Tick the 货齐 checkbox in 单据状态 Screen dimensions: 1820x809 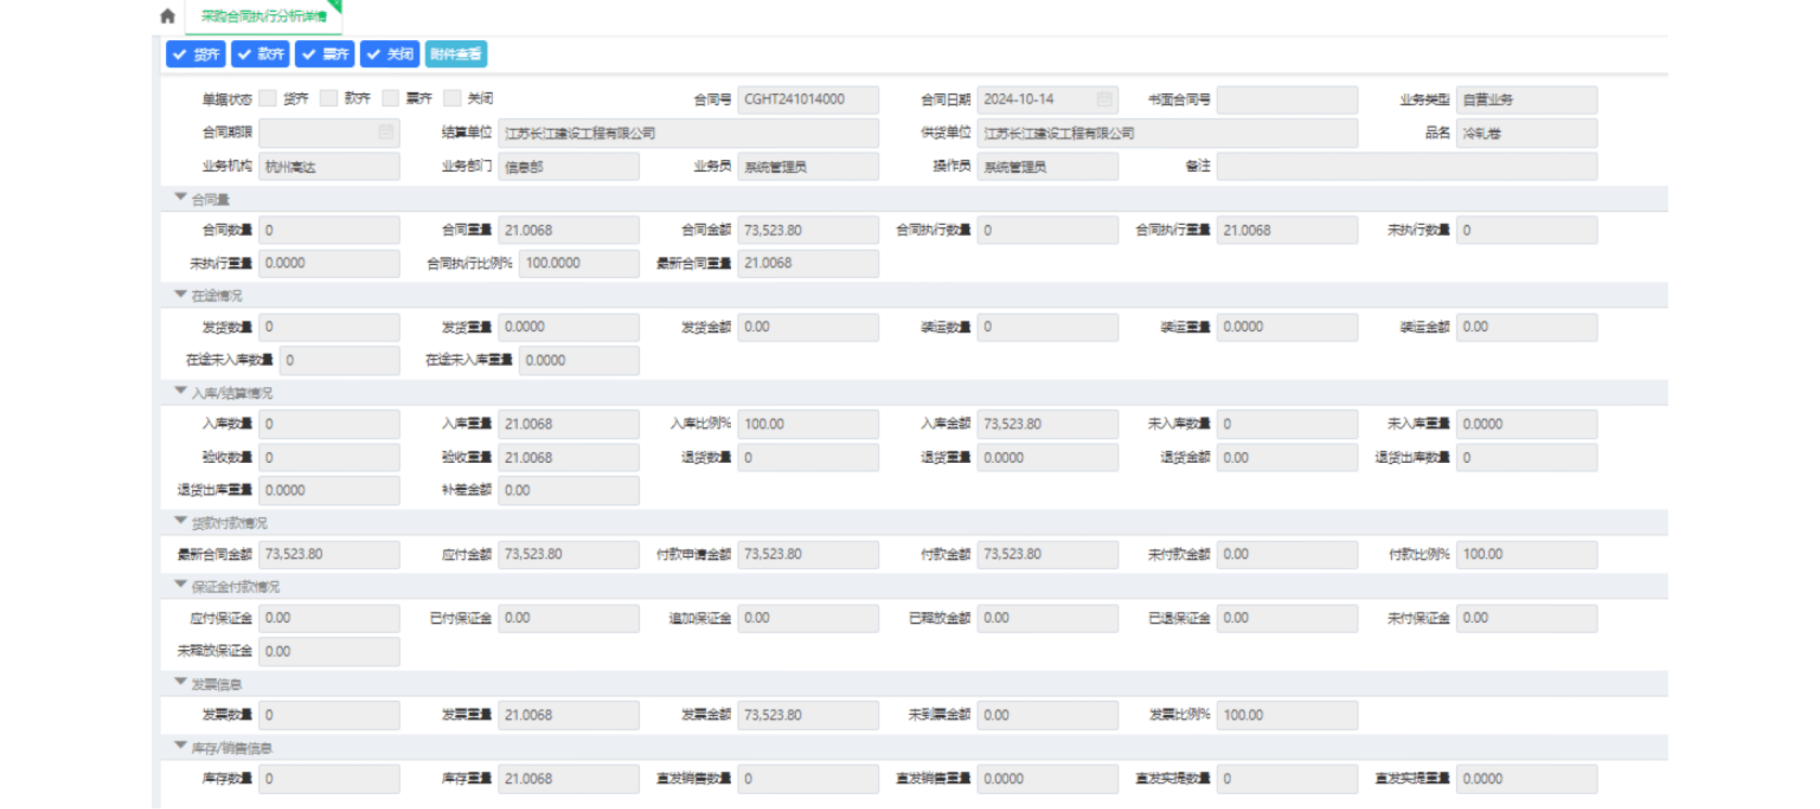pos(268,98)
